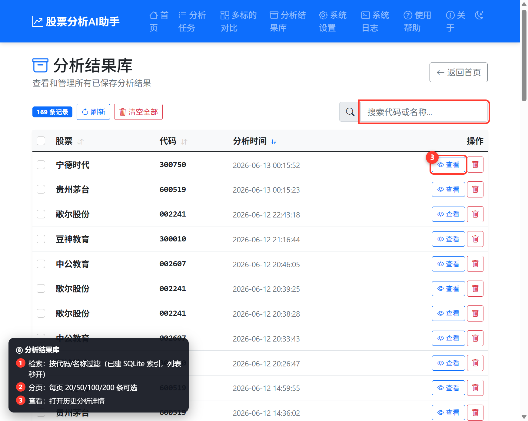View 歌尔股份 20:38:28 analysis
Viewport: 528px width, 421px height.
click(448, 313)
